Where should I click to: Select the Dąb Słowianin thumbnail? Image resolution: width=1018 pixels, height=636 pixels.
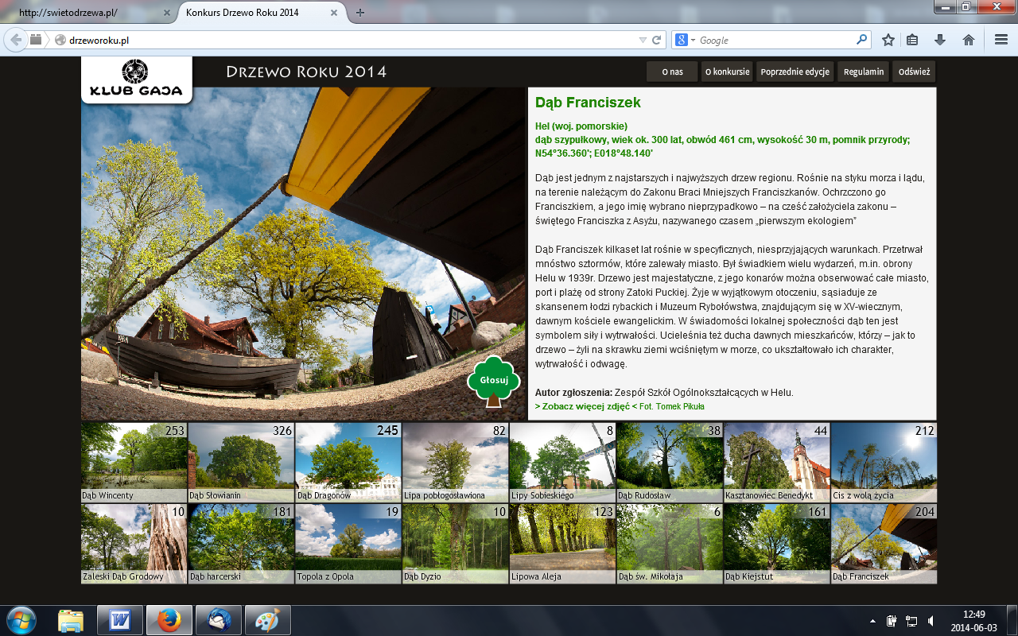point(241,463)
